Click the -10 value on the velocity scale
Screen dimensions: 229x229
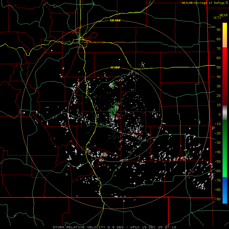pos(218,124)
